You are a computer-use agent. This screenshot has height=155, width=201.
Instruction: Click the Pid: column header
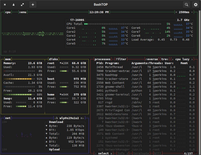tap(100, 63)
